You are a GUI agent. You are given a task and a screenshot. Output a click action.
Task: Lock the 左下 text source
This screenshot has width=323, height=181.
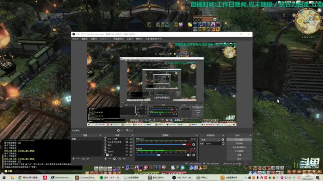(130, 139)
